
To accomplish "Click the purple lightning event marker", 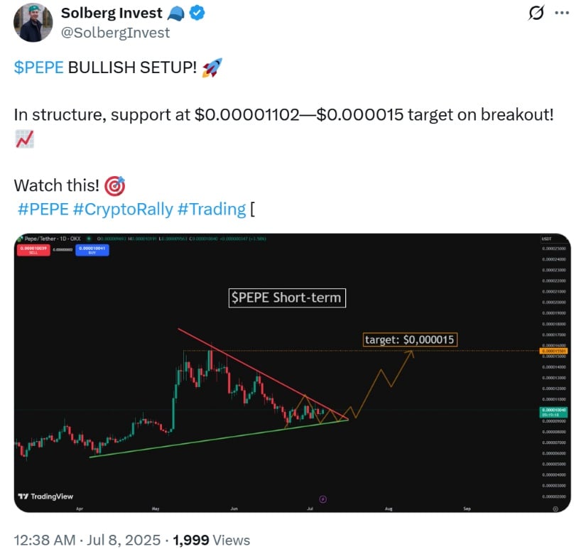I will [323, 499].
